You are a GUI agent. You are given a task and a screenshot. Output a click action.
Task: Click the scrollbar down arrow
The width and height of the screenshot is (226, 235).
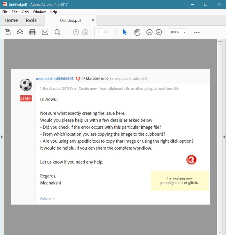pos(220,232)
